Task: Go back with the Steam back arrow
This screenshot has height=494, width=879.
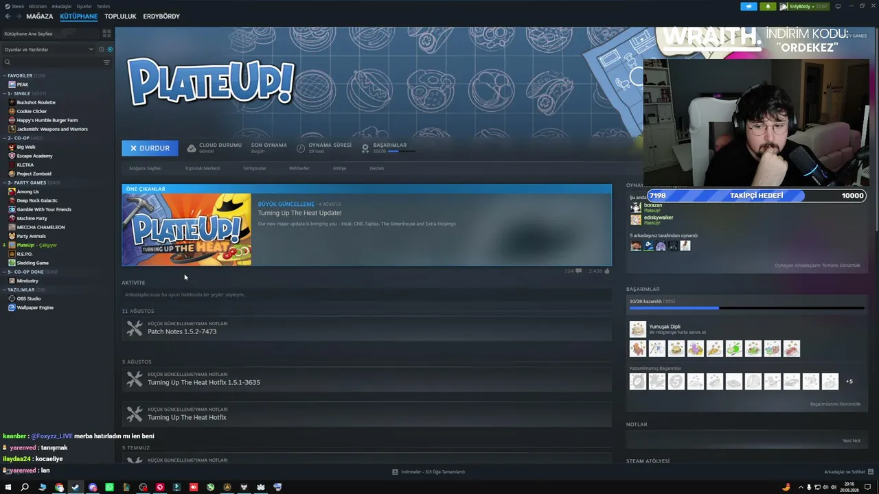Action: [8, 16]
